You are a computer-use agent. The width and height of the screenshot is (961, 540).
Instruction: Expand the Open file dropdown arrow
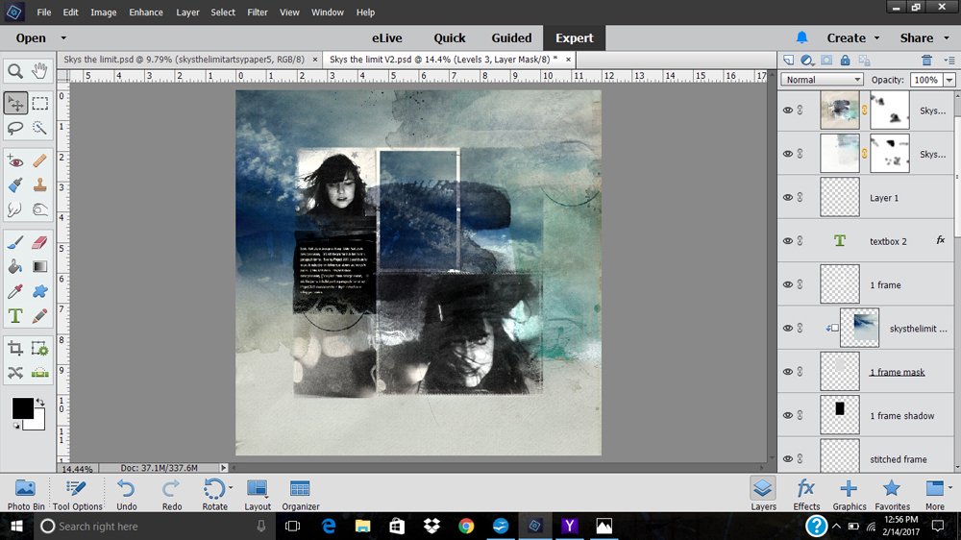tap(63, 38)
